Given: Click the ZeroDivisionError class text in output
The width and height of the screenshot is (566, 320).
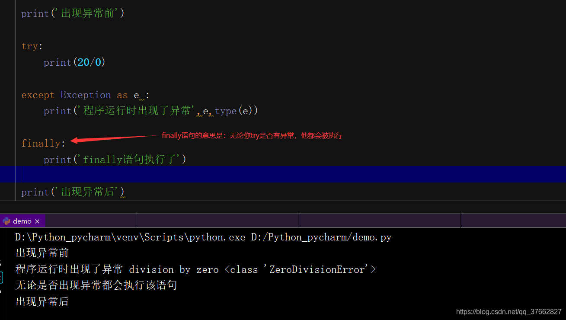Looking at the screenshot, I should coord(318,269).
